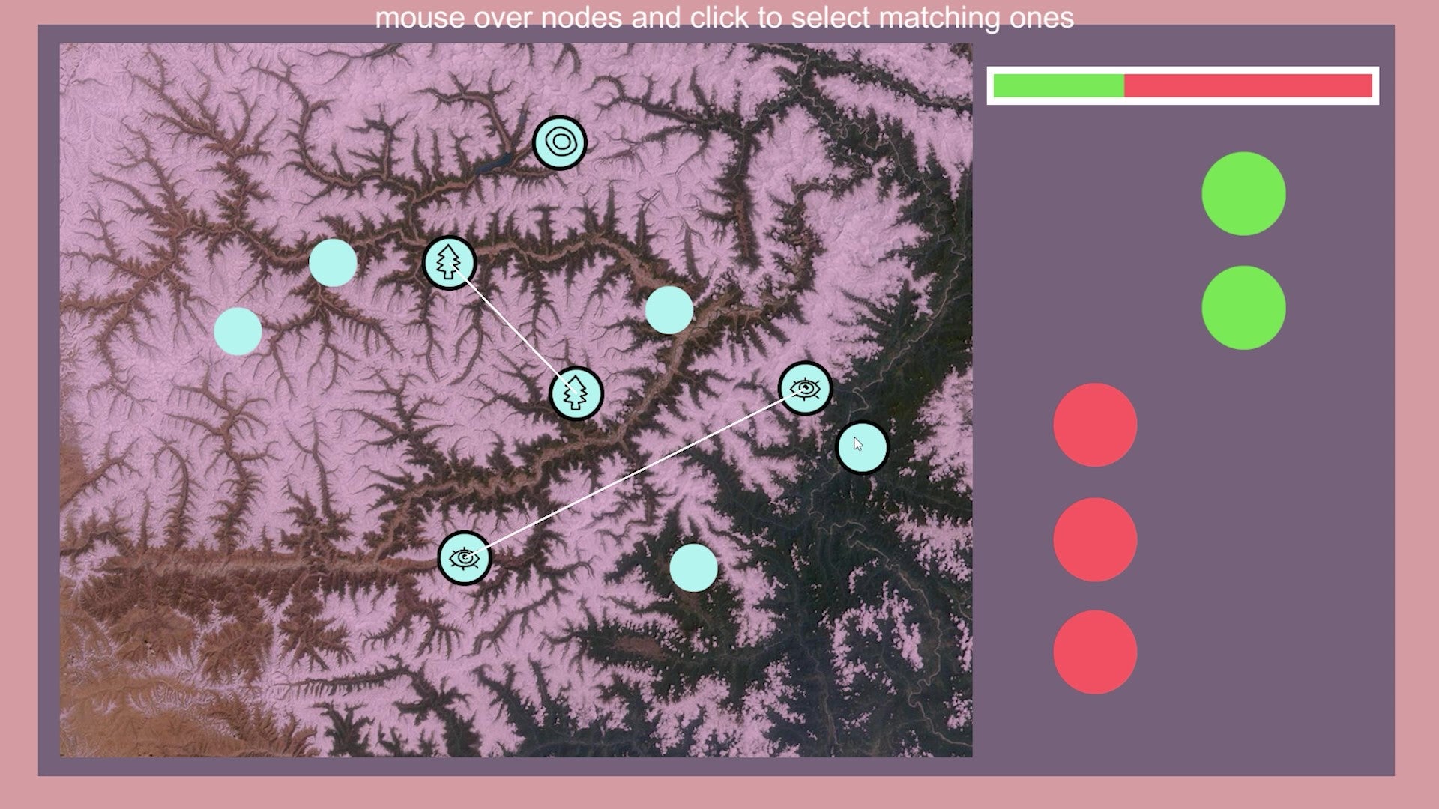The image size is (1439, 809).
Task: Click the lower green circle indicator
Action: [x=1243, y=308]
